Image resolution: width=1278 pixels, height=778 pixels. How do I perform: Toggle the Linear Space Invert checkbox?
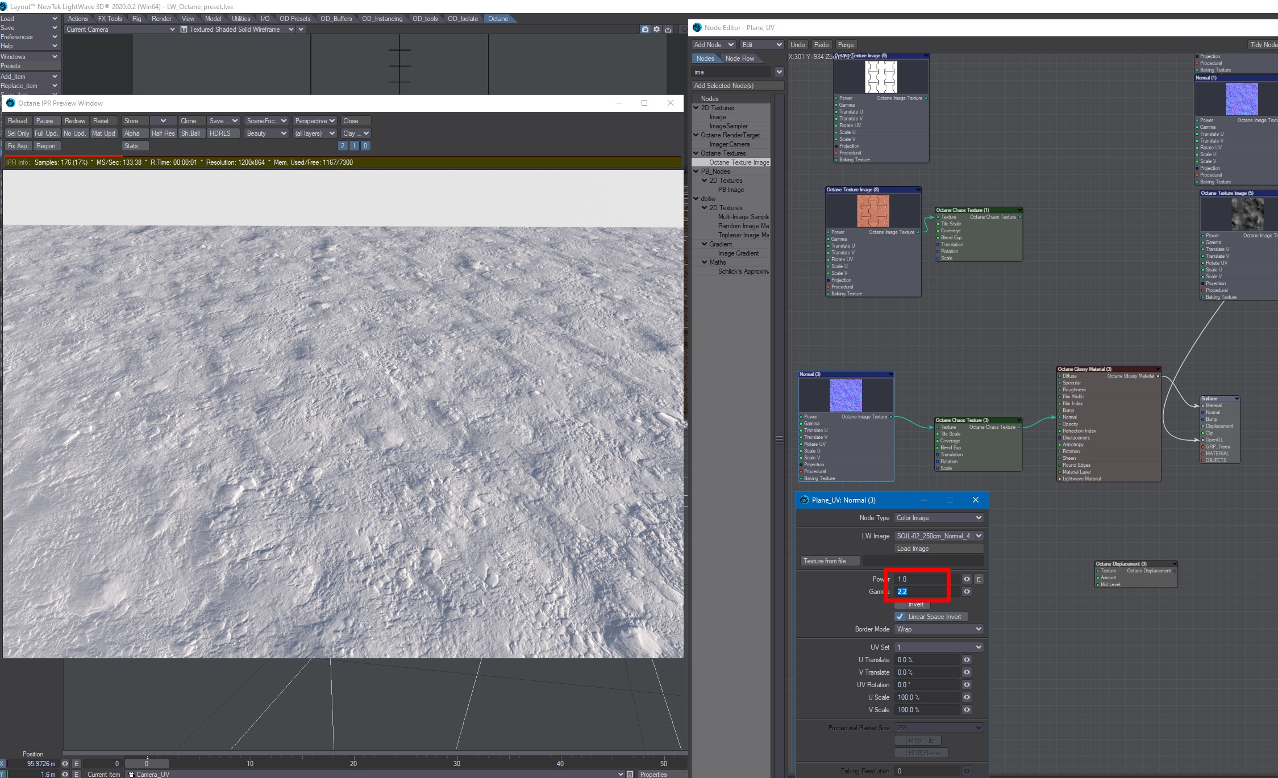[x=900, y=617]
